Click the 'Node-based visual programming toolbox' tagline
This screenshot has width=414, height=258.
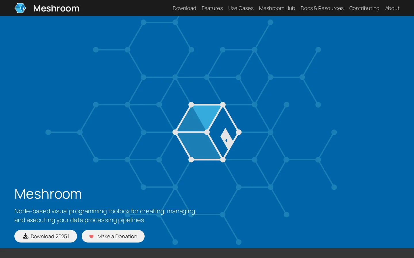106,216
